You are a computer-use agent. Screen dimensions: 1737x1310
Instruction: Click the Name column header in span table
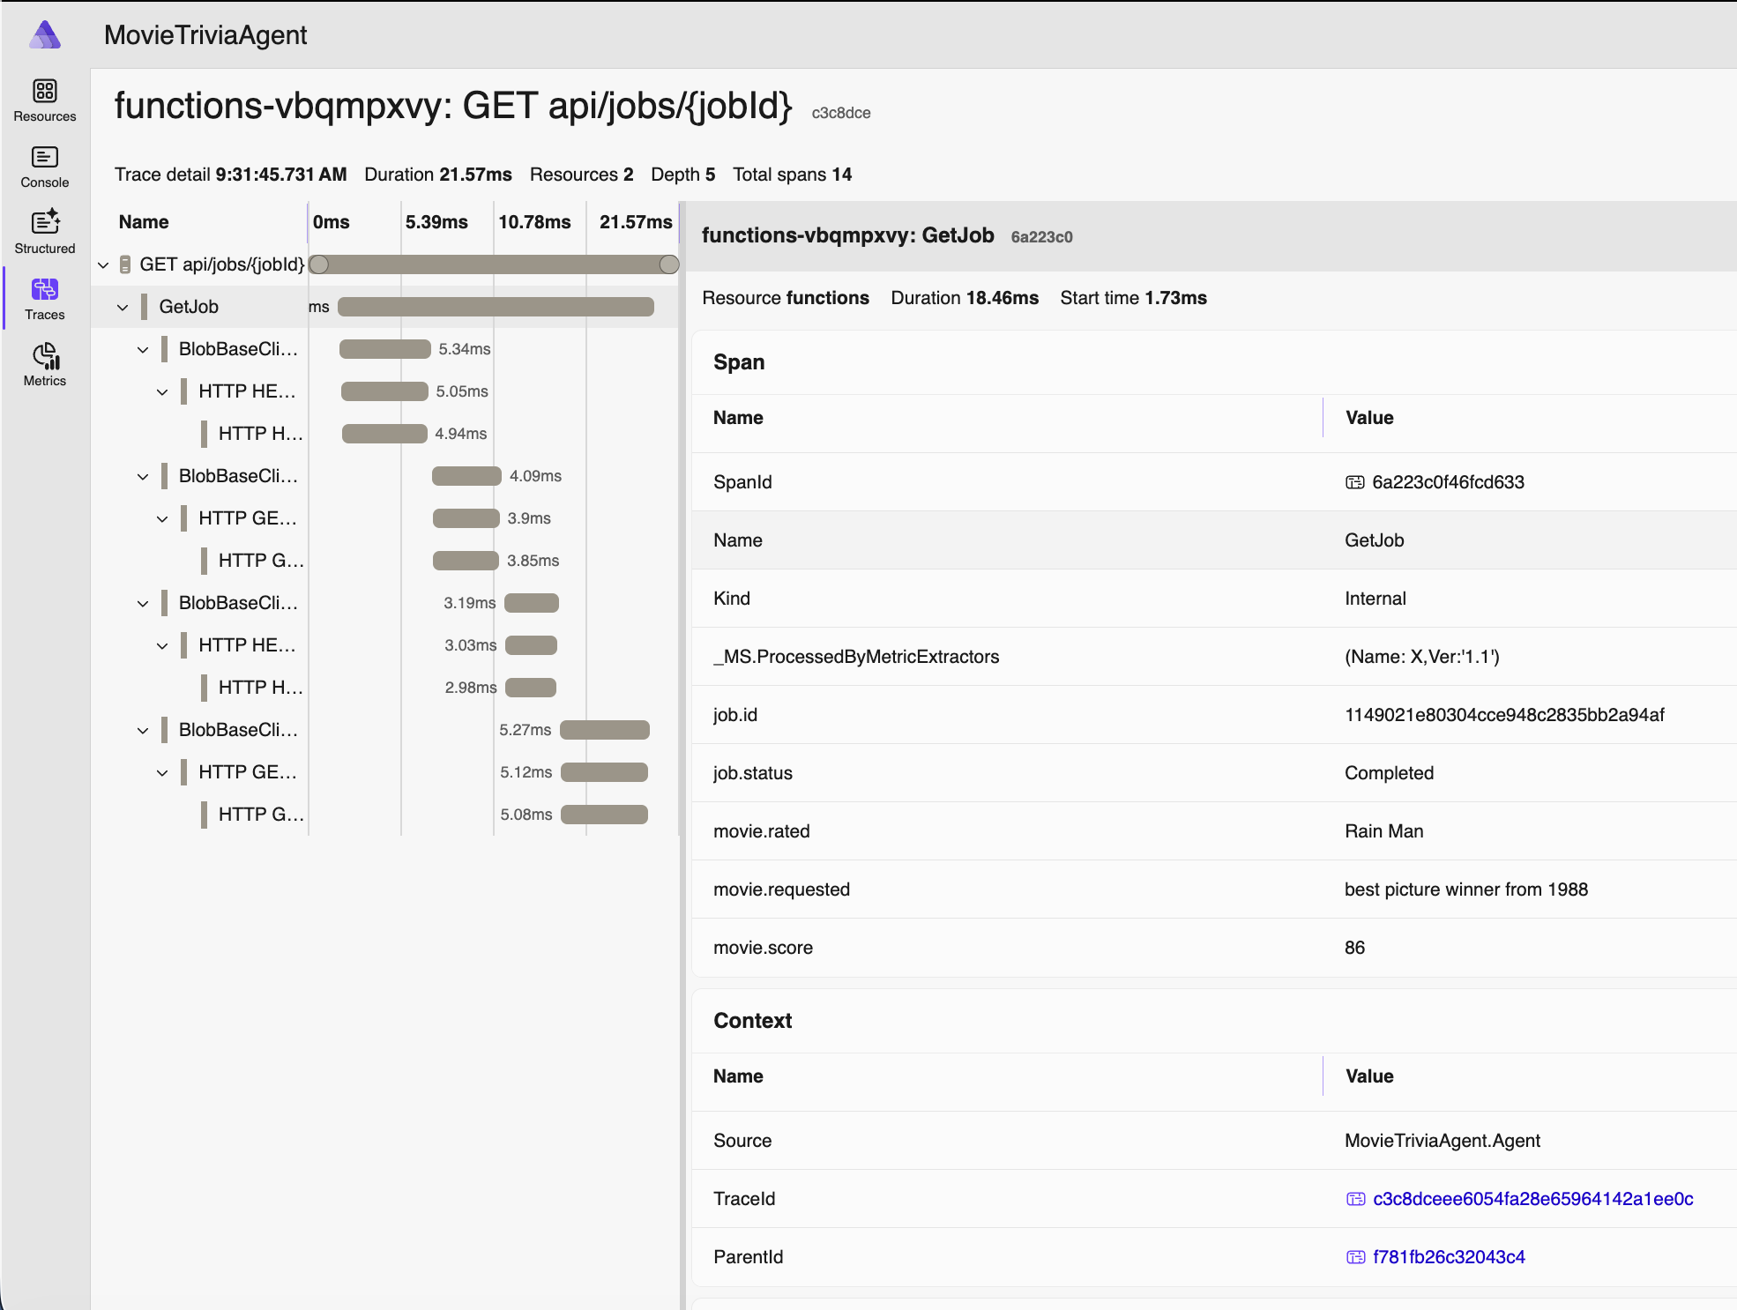click(x=738, y=418)
